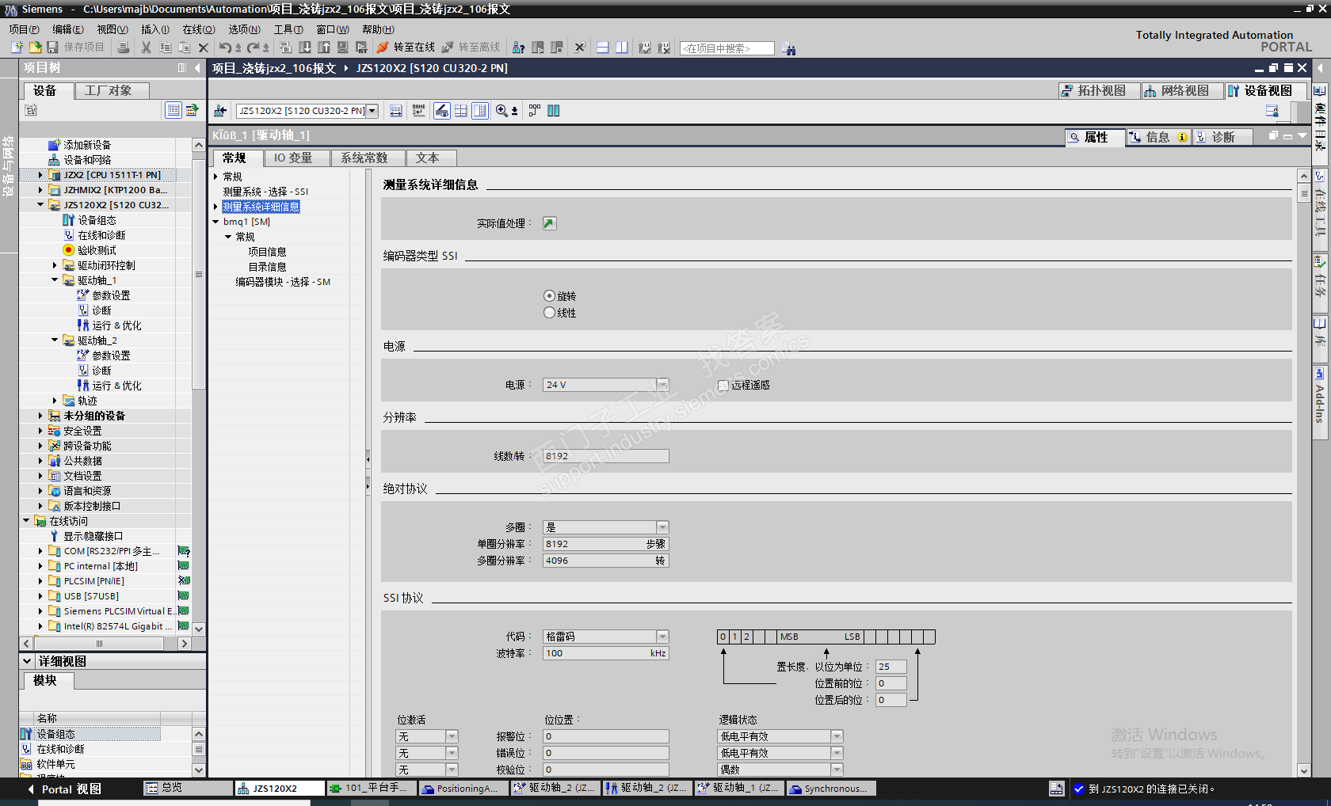
Task: Collapse the bmq1 [SM] navigation node
Action: click(x=215, y=222)
